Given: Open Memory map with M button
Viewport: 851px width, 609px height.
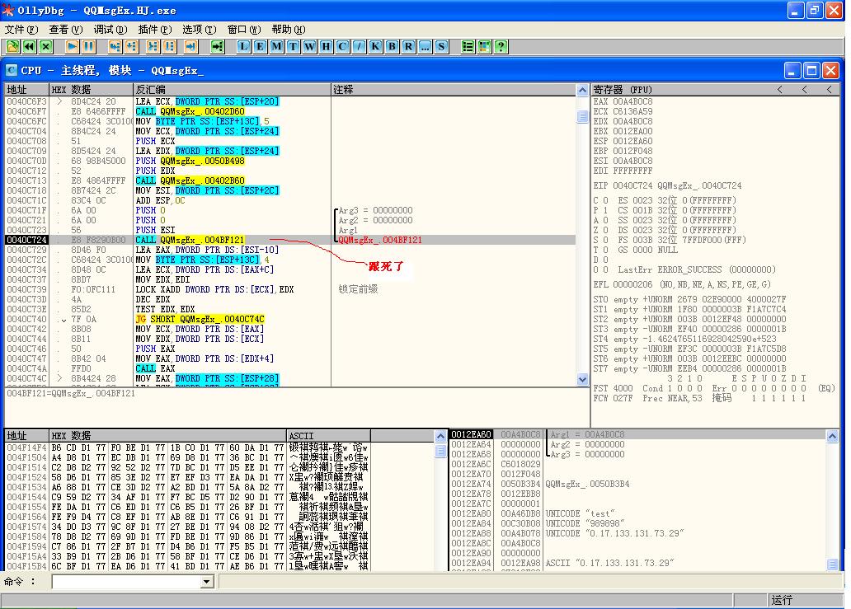Looking at the screenshot, I should (x=277, y=47).
